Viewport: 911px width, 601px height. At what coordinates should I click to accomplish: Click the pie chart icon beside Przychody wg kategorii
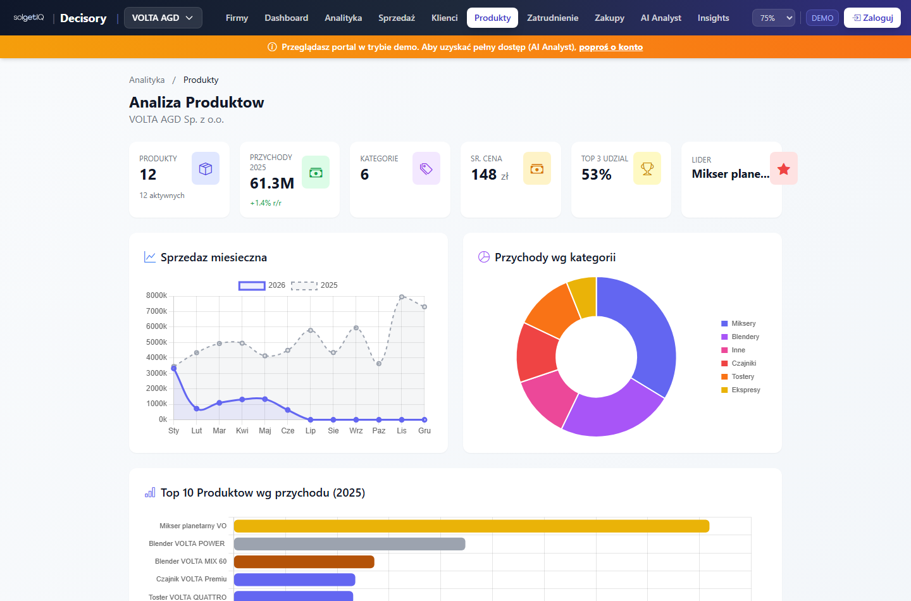tap(484, 257)
